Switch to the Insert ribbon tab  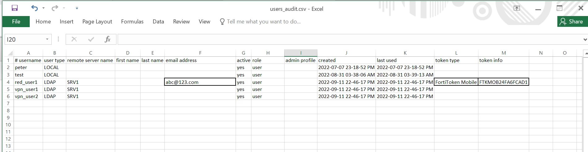[x=67, y=22]
